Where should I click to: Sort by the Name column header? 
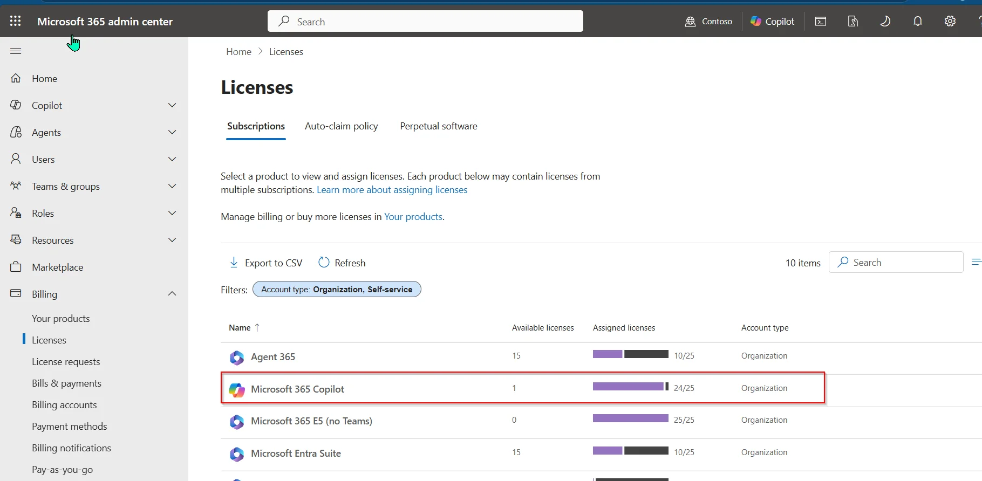[244, 327]
